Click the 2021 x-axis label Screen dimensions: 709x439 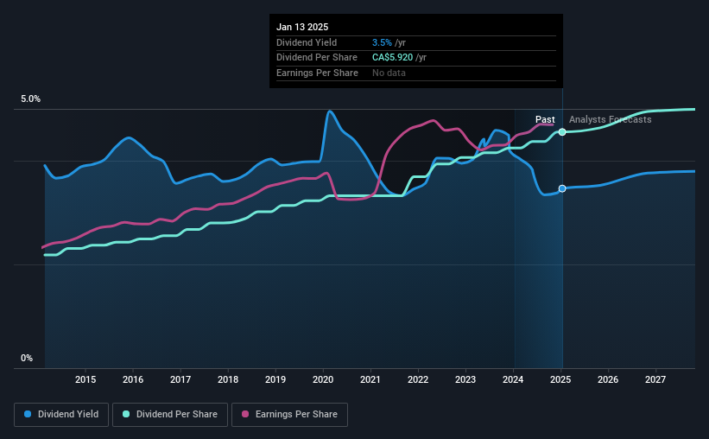pos(370,379)
